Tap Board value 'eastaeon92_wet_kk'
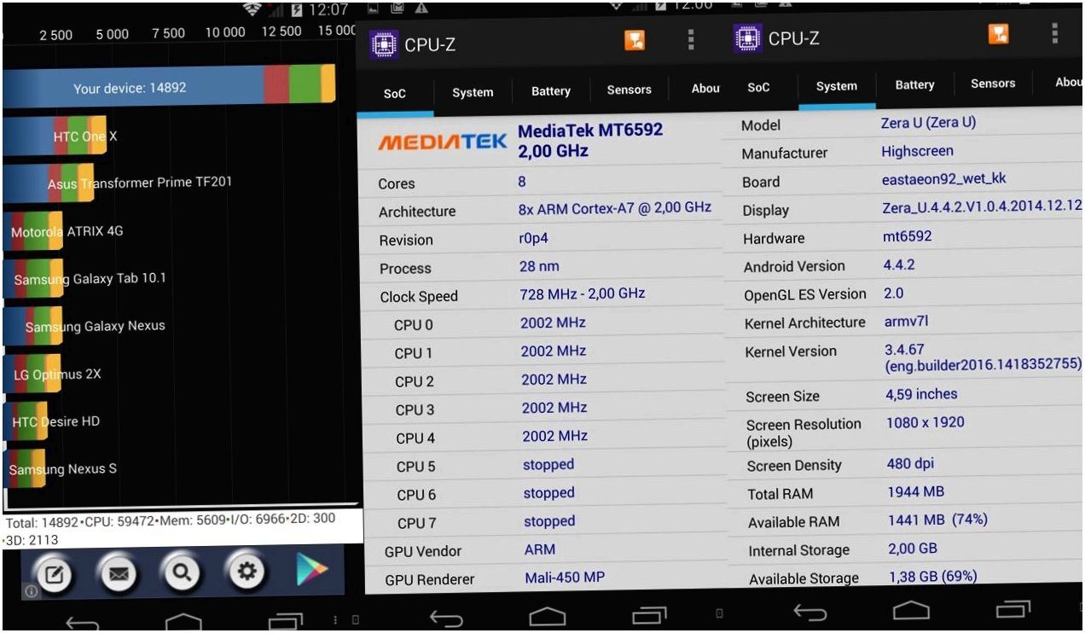The width and height of the screenshot is (1085, 633). pyautogui.click(x=944, y=179)
